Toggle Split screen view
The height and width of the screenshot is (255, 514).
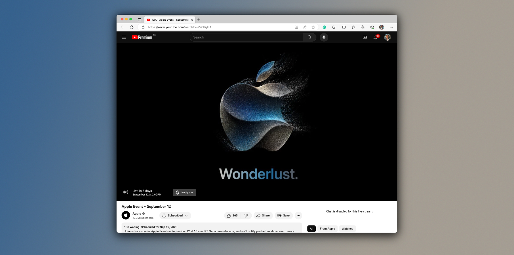tap(344, 27)
